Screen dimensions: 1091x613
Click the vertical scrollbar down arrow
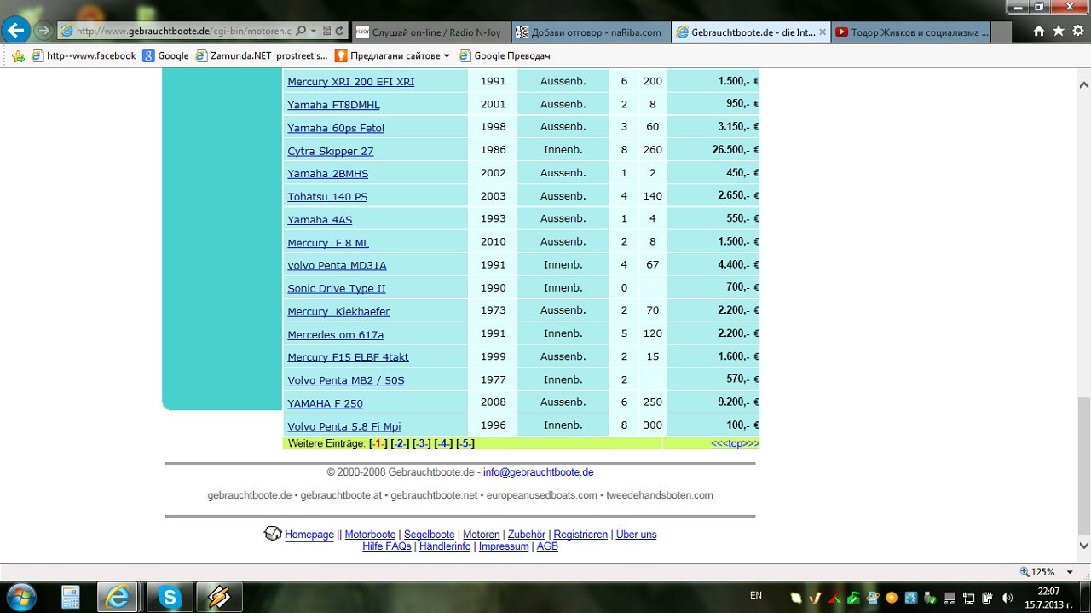[1083, 546]
